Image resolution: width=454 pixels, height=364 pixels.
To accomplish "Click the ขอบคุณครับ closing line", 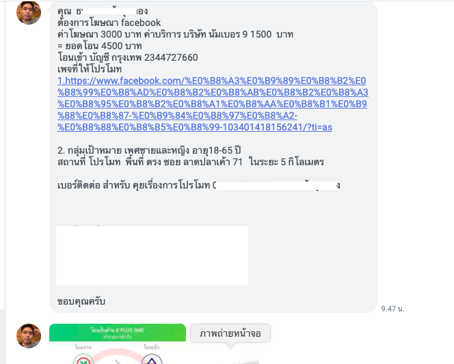I will 81,301.
